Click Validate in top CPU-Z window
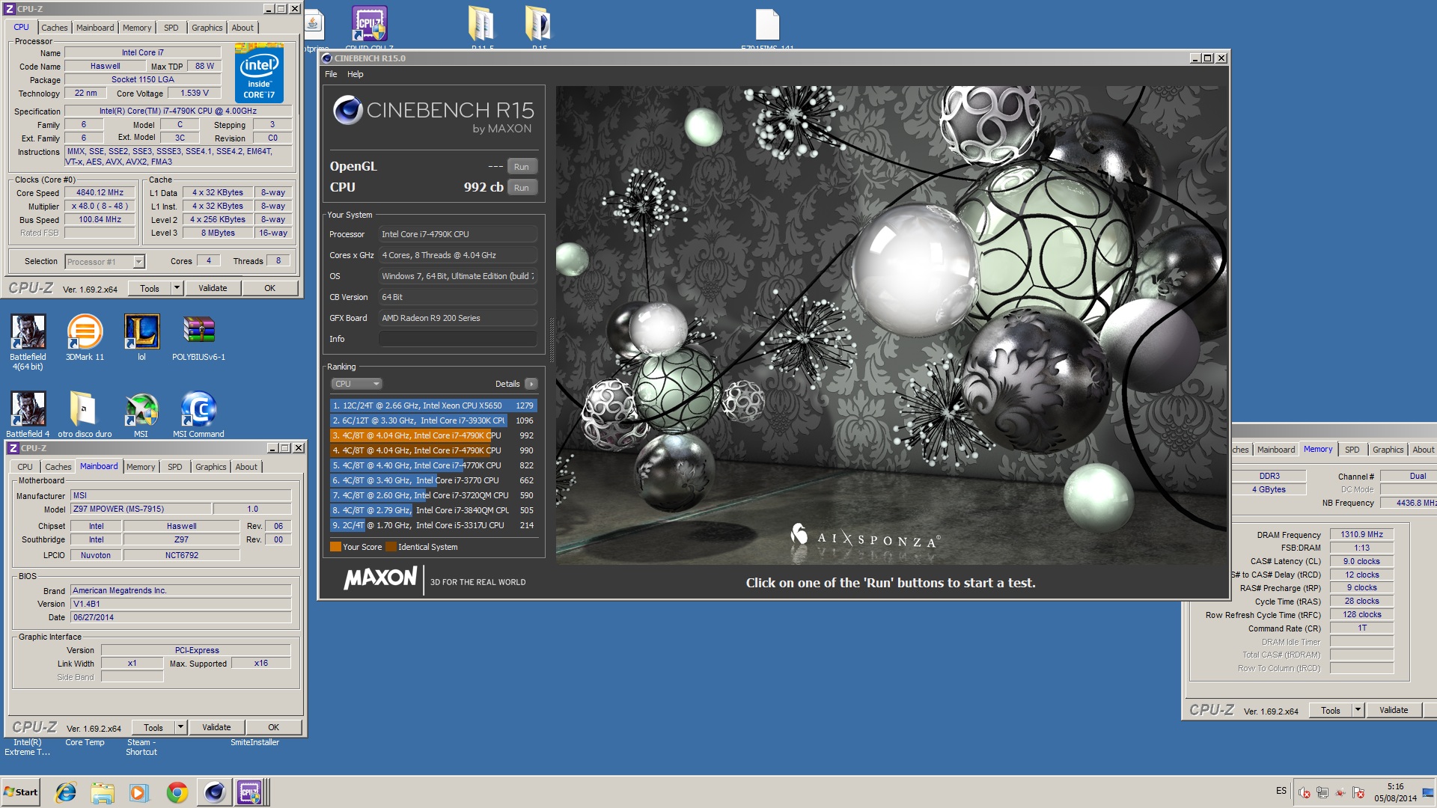 tap(213, 288)
